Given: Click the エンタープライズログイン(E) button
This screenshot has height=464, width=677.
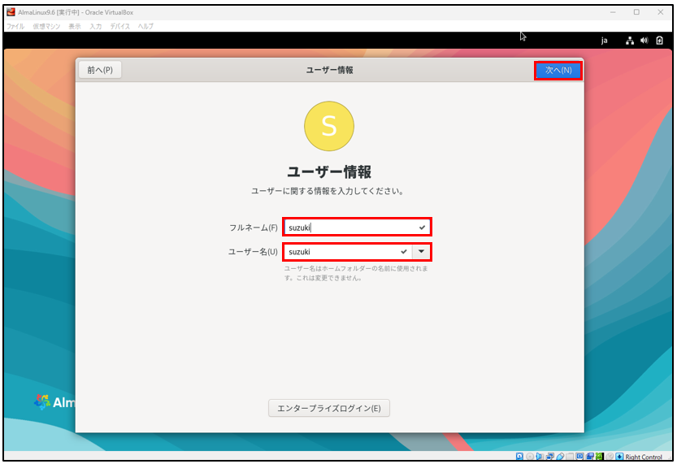Looking at the screenshot, I should pyautogui.click(x=329, y=408).
